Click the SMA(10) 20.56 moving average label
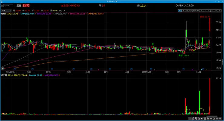Image resolution: width=224 pixels, height=121 pixels. tap(28, 14)
